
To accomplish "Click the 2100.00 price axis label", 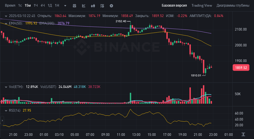I will (x=241, y=29).
